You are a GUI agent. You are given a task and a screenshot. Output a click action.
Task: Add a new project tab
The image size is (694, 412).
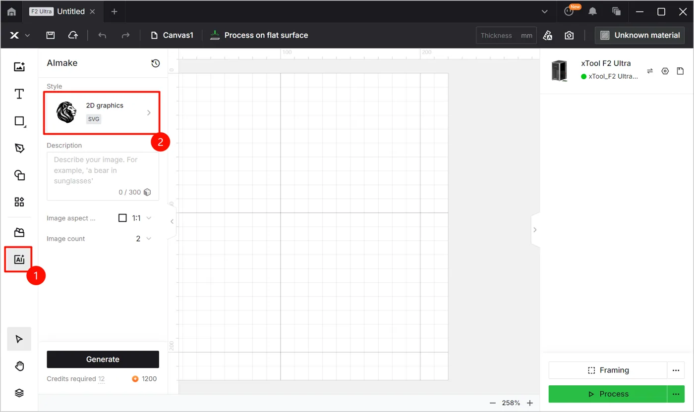tap(114, 11)
